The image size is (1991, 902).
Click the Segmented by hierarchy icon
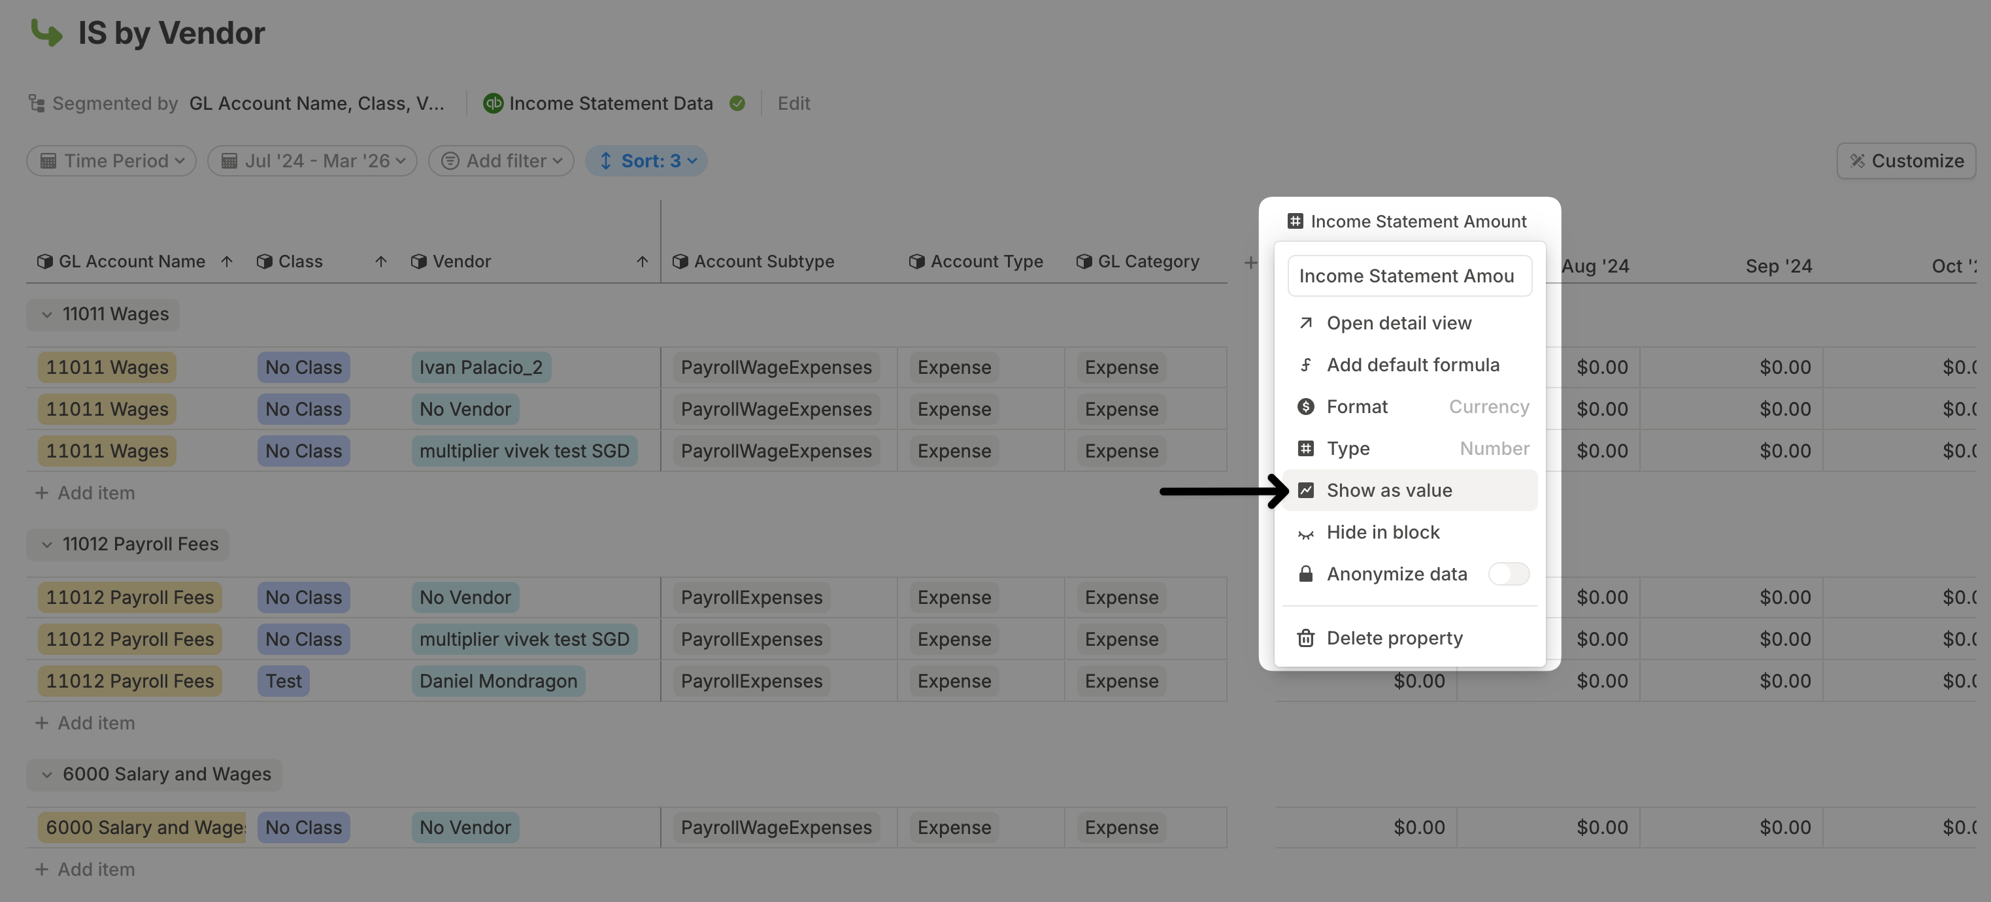coord(37,103)
